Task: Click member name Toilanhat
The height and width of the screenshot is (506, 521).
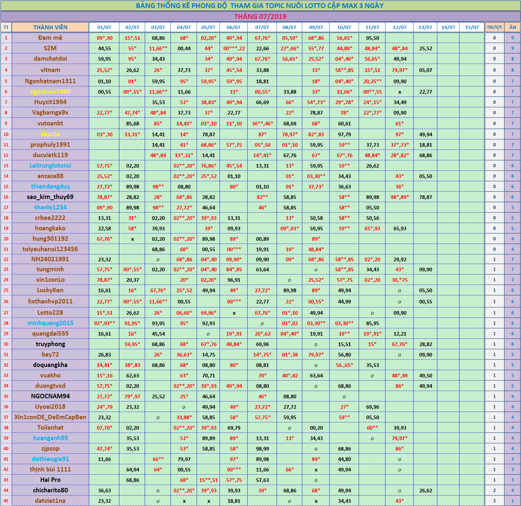Action: click(x=50, y=428)
